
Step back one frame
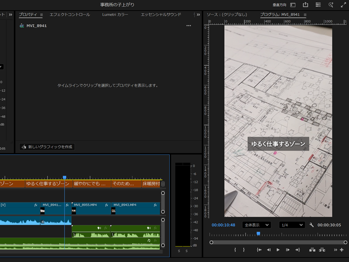(269, 250)
